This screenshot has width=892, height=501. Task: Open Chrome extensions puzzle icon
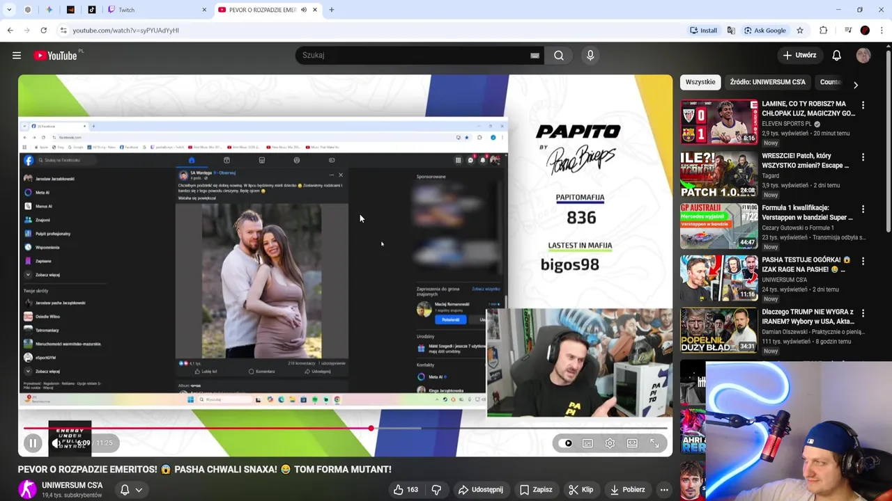(x=824, y=31)
